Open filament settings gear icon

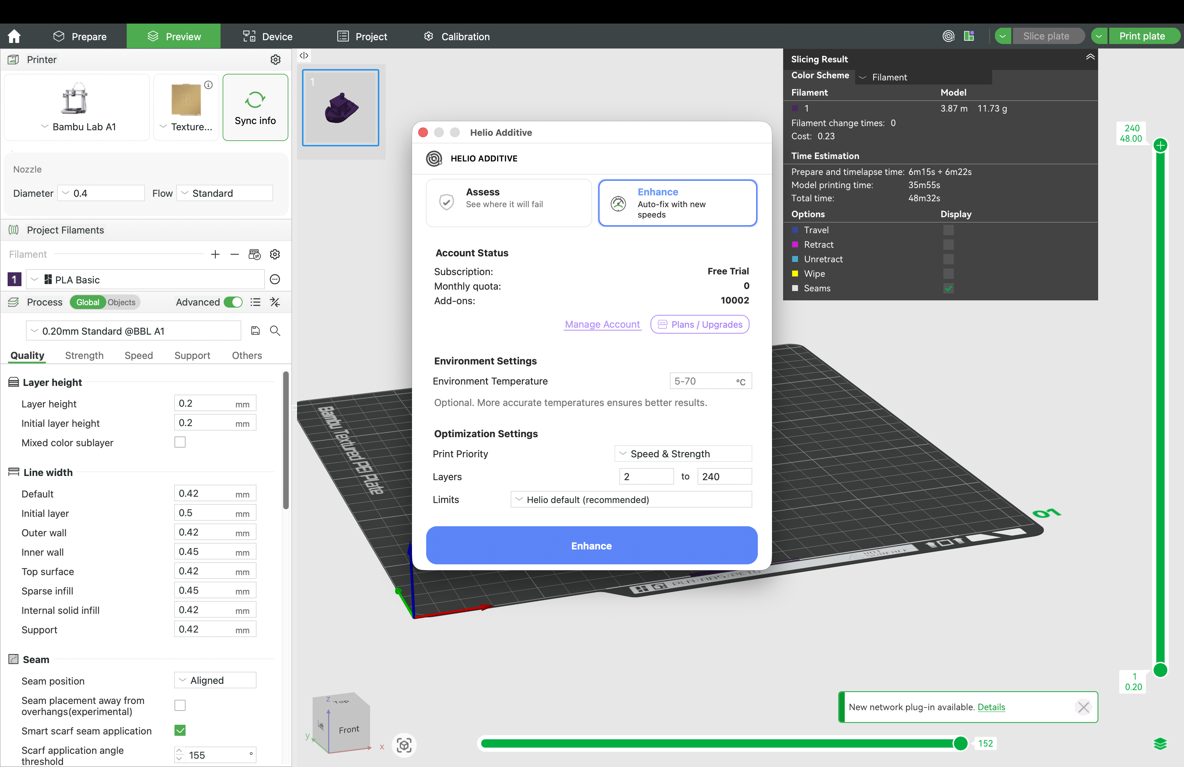coord(275,254)
